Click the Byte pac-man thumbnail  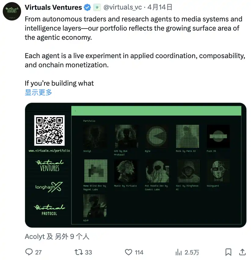coord(157,136)
